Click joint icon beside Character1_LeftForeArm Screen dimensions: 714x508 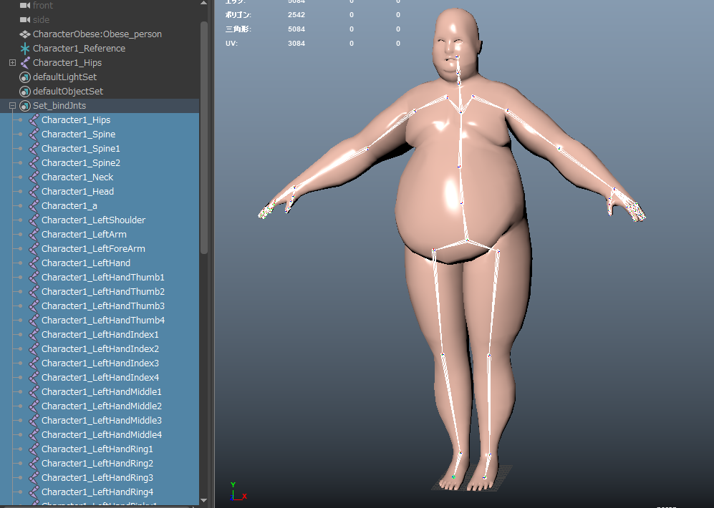coord(34,249)
